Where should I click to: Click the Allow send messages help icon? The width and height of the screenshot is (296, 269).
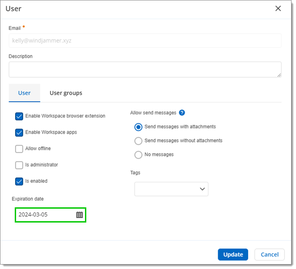pos(182,113)
